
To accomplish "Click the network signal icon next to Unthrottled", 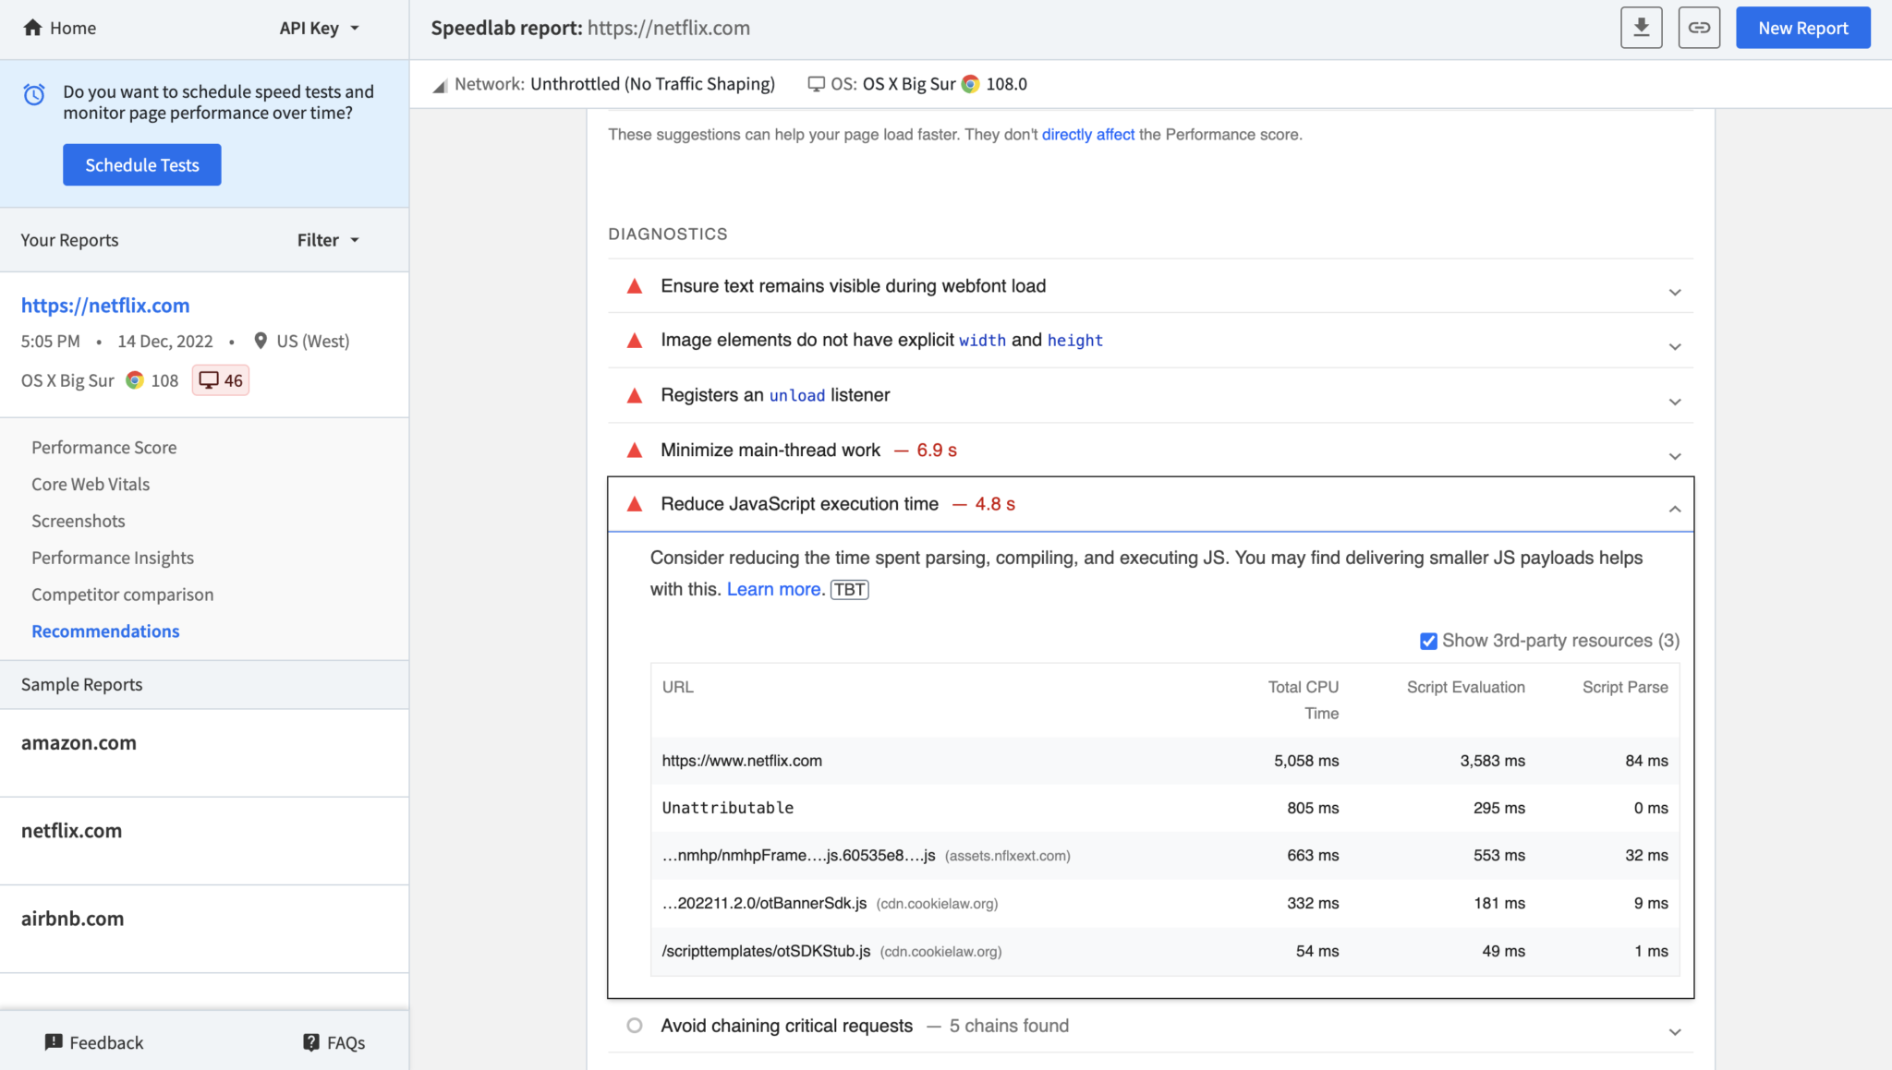I will click(441, 84).
